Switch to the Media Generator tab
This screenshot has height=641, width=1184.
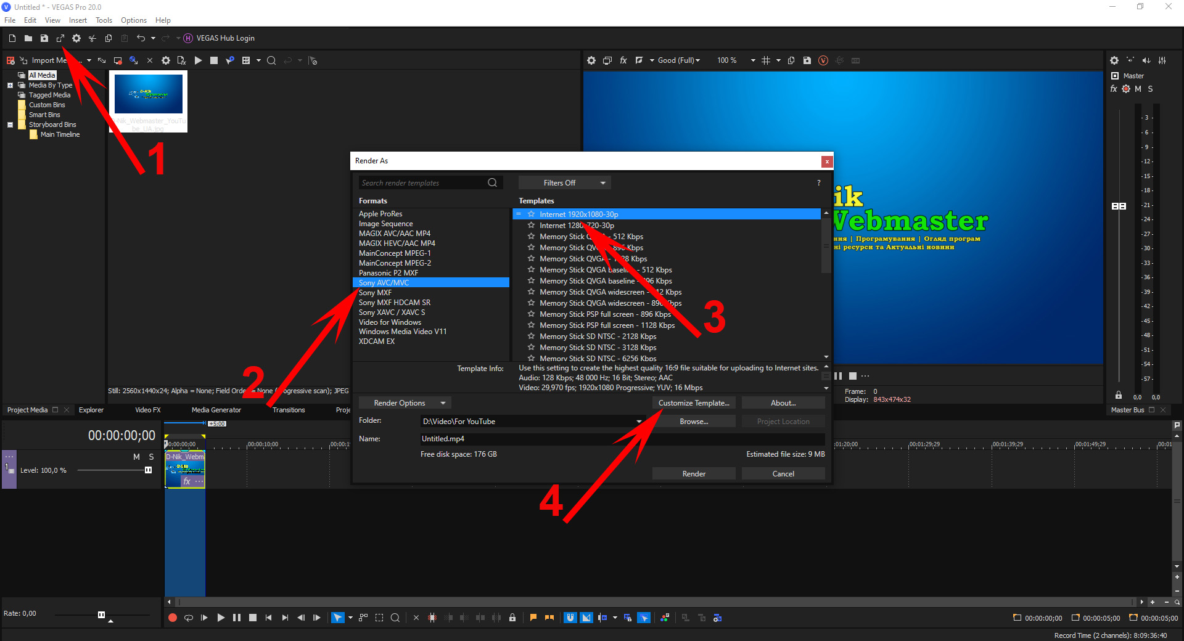pos(216,410)
